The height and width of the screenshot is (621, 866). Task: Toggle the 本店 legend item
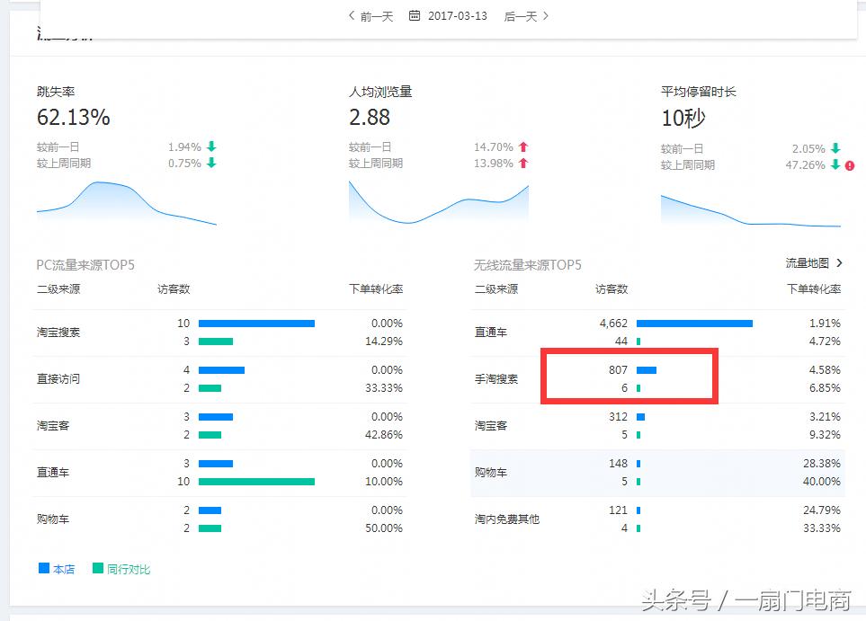(x=56, y=568)
